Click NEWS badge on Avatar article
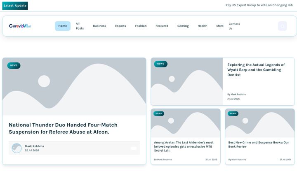The width and height of the screenshot is (297, 185). (x=159, y=113)
